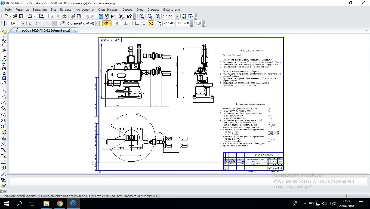The image size is (370, 209).
Task: Click the Zoom in magnifier icon
Action: click(x=158, y=16)
